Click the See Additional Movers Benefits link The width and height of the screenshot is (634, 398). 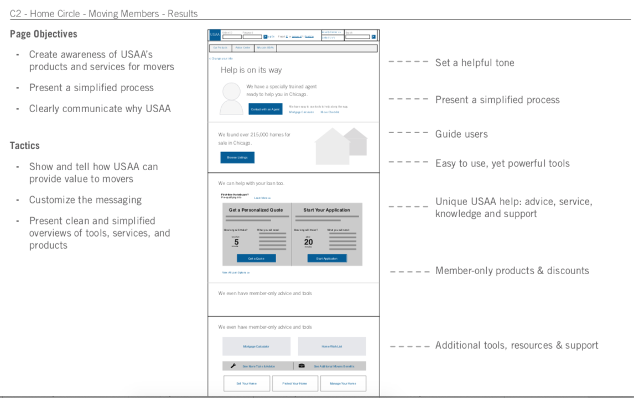[334, 366]
